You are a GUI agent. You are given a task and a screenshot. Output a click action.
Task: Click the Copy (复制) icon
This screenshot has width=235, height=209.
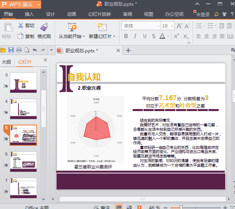click(20, 37)
